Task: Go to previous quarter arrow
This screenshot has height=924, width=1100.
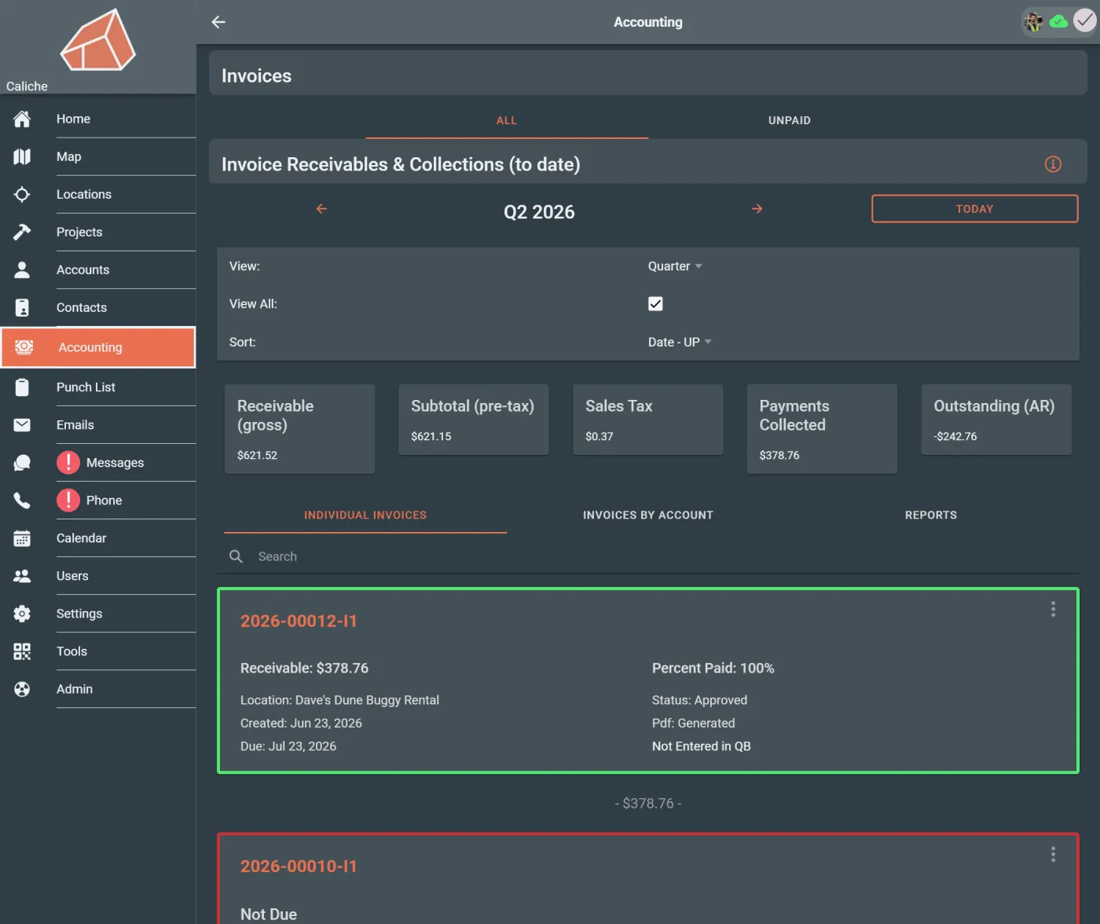Action: pos(321,209)
